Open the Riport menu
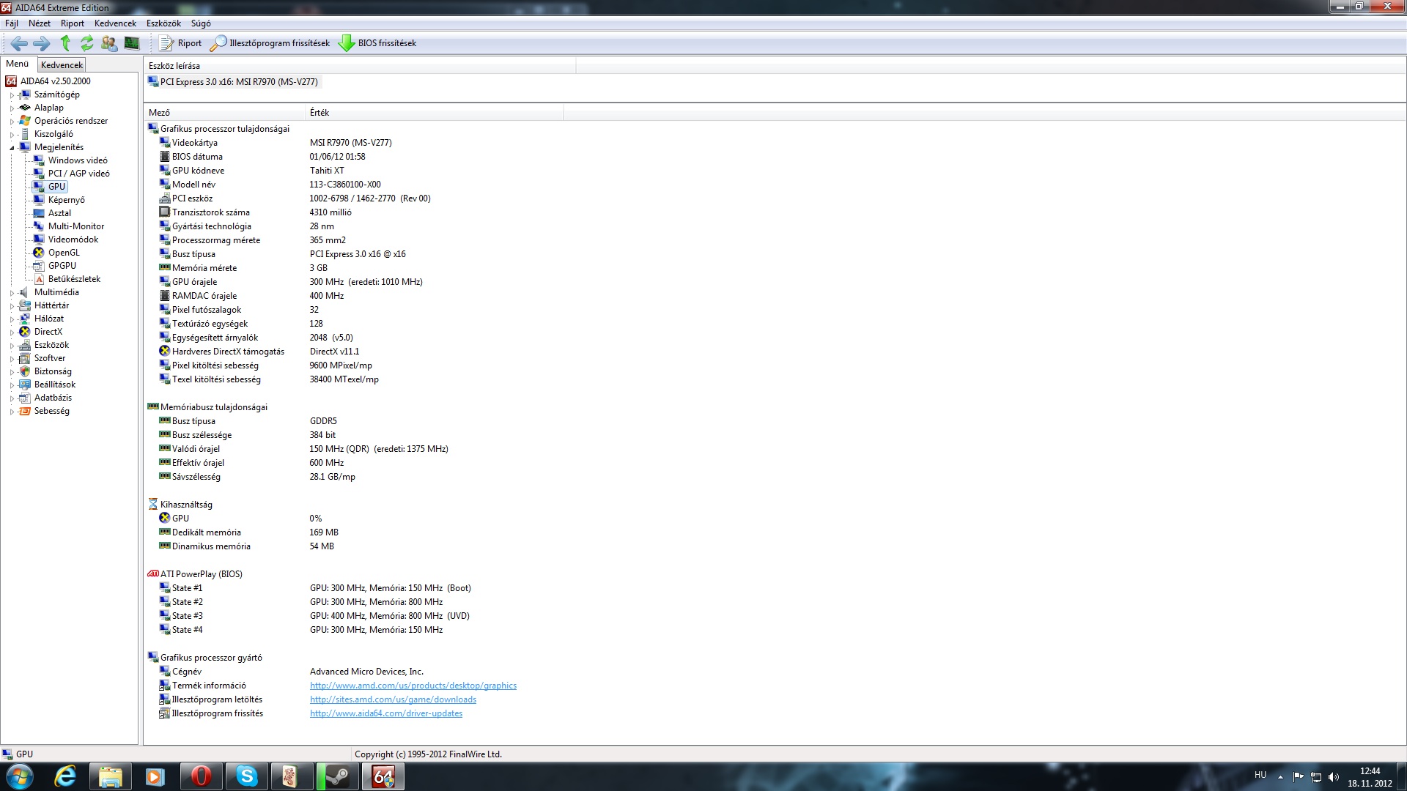 tap(73, 23)
